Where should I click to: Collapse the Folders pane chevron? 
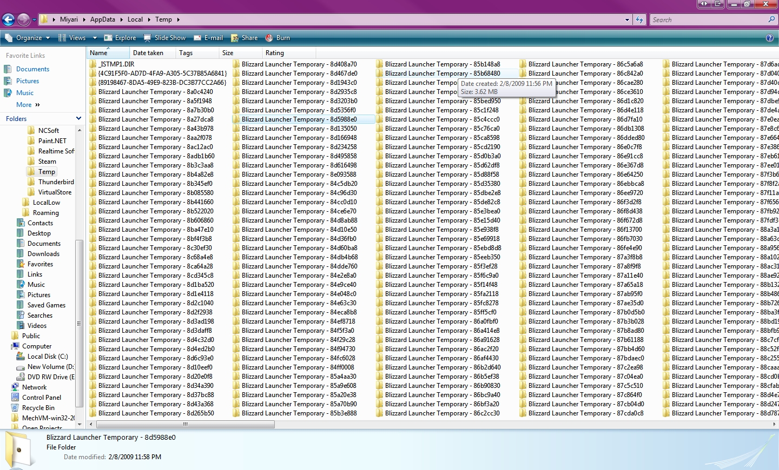tap(78, 118)
